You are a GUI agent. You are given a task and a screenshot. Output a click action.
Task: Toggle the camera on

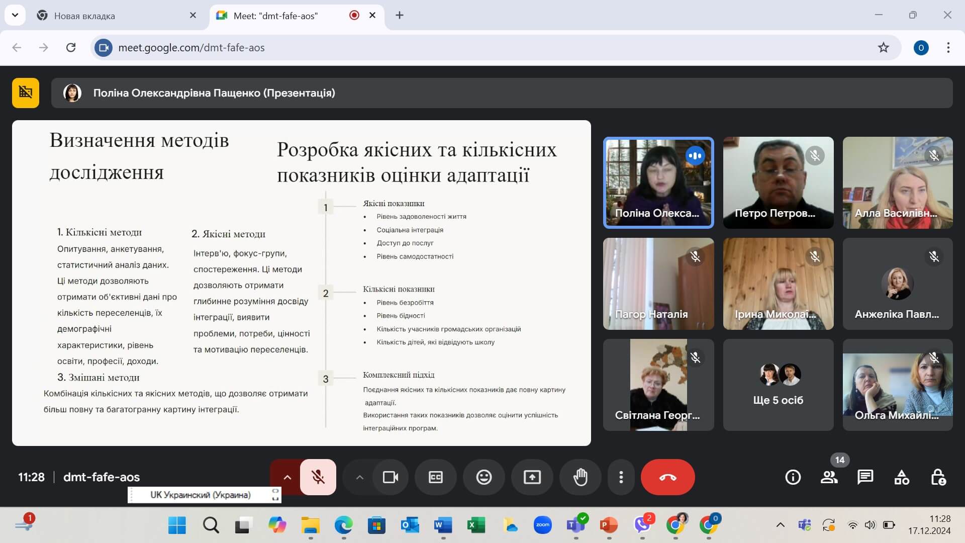pyautogui.click(x=390, y=477)
